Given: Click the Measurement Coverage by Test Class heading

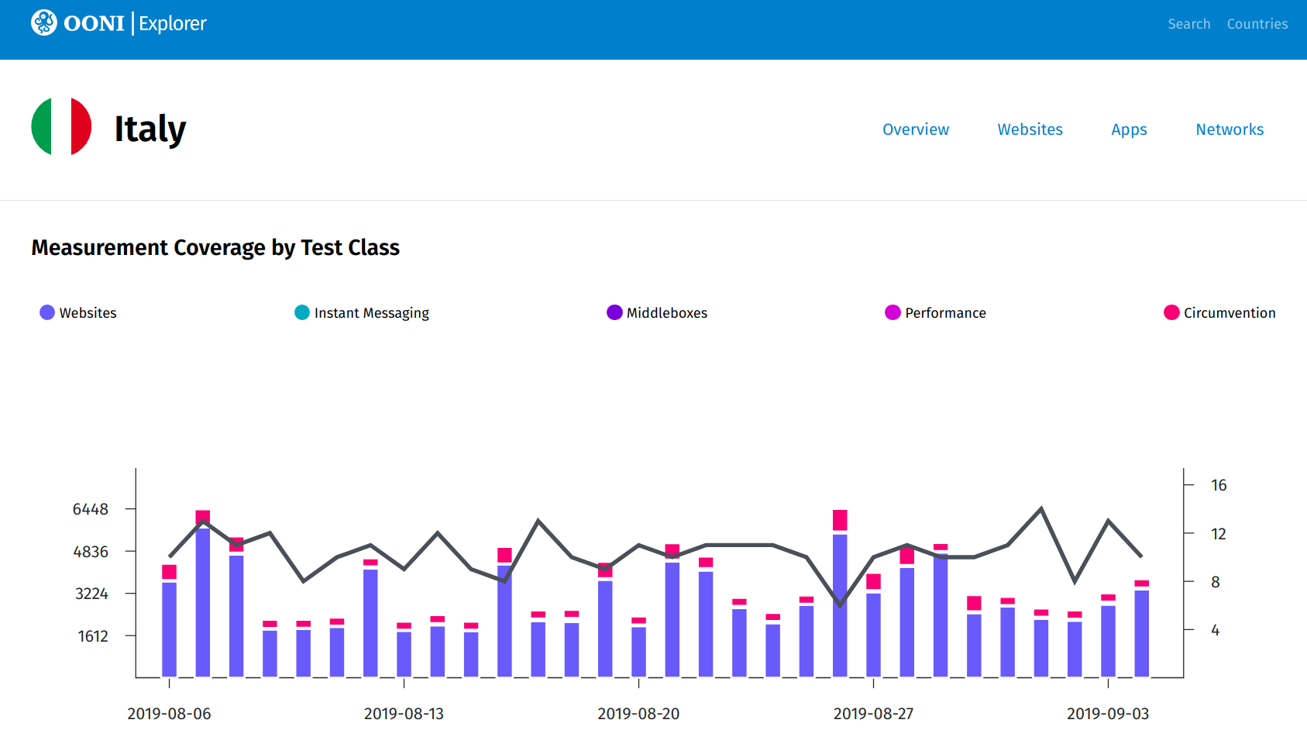Looking at the screenshot, I should (215, 247).
